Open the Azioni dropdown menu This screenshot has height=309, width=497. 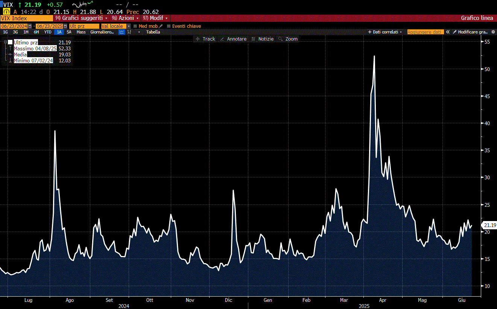pyautogui.click(x=125, y=18)
